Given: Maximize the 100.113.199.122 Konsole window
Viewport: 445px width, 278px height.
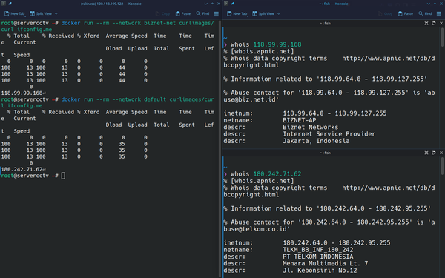Looking at the screenshot, I should (212, 4).
